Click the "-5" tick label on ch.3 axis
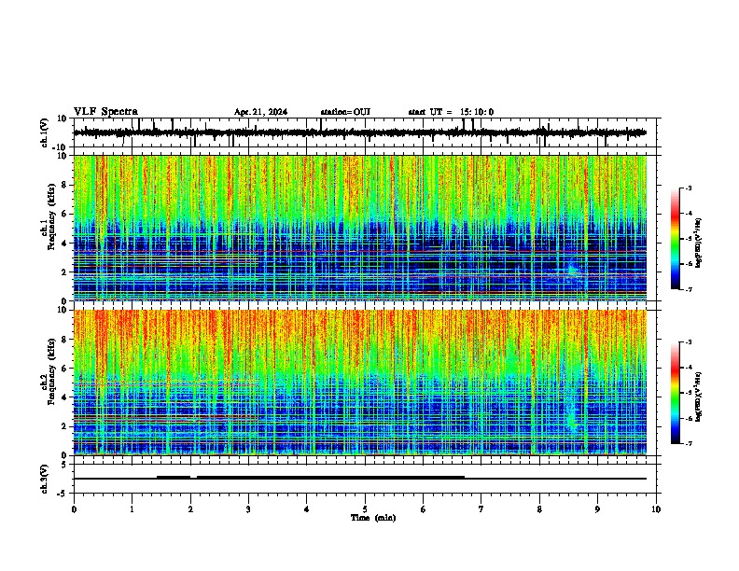Viewport: 739px width, 571px height. pos(63,494)
